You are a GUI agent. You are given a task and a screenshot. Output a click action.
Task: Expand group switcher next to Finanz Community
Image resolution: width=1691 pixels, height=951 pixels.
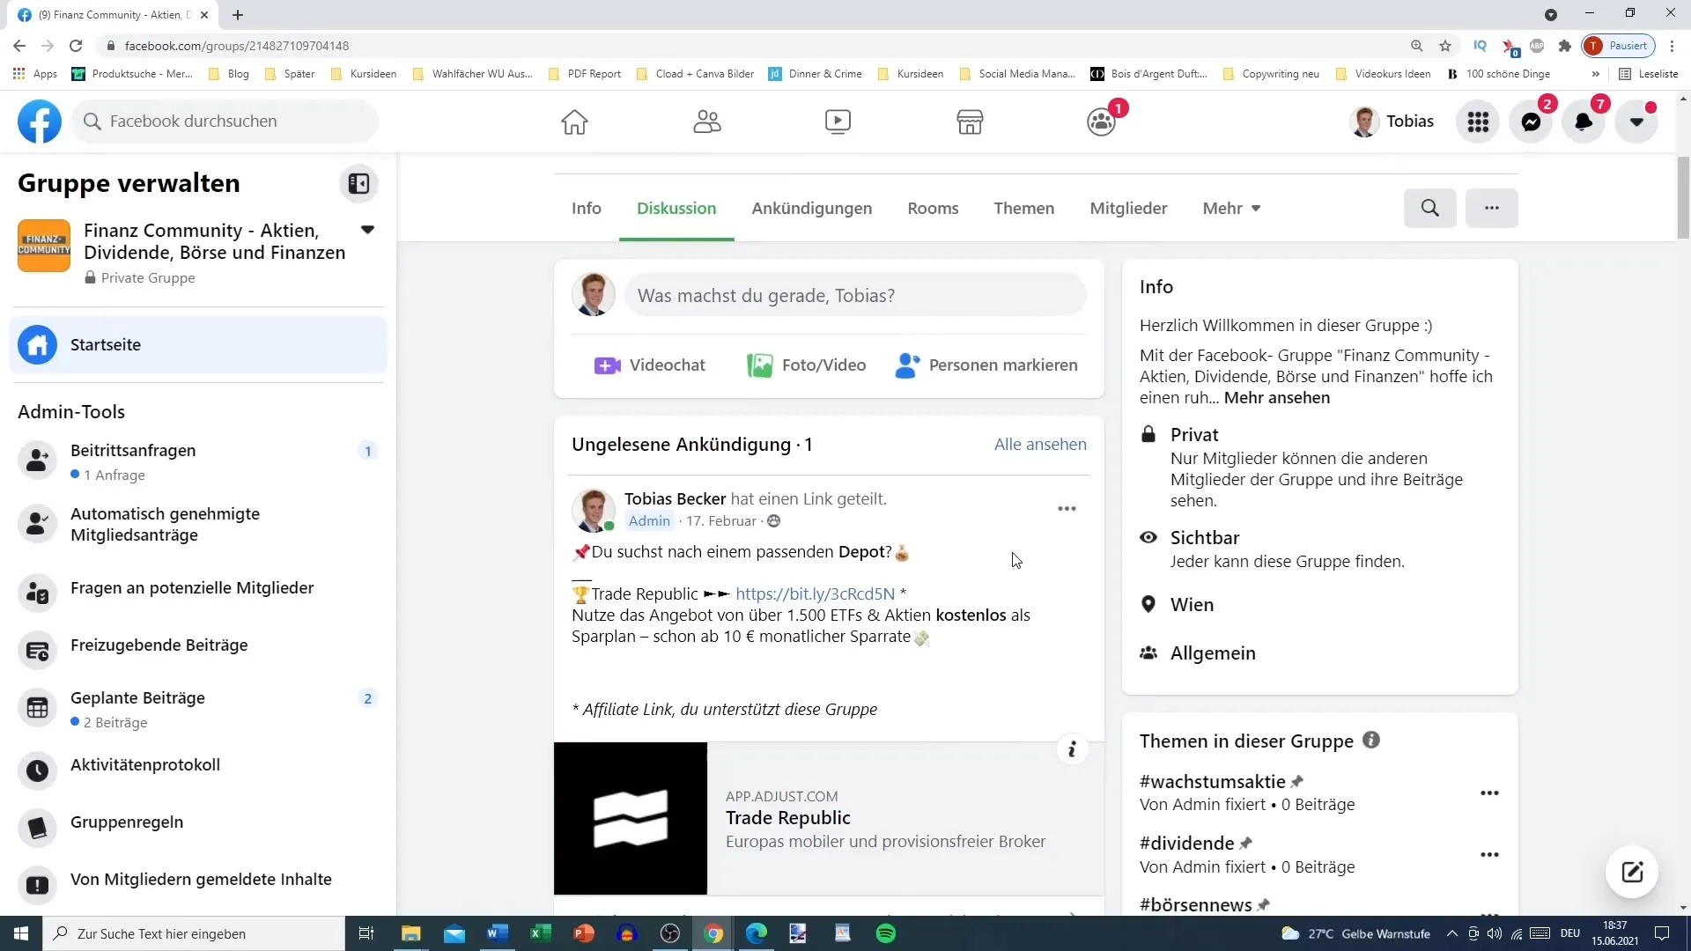[x=367, y=230]
